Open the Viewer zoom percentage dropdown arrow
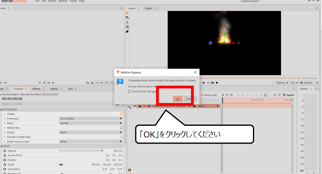322x174 pixels. pyautogui.click(x=317, y=83)
